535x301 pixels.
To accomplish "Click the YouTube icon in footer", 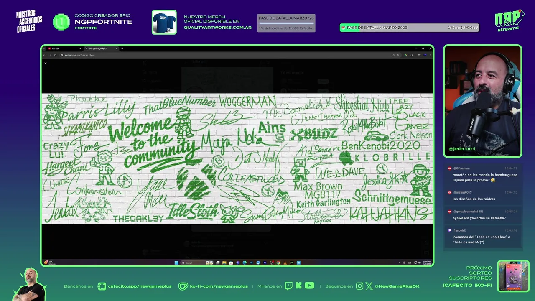I will (309, 286).
